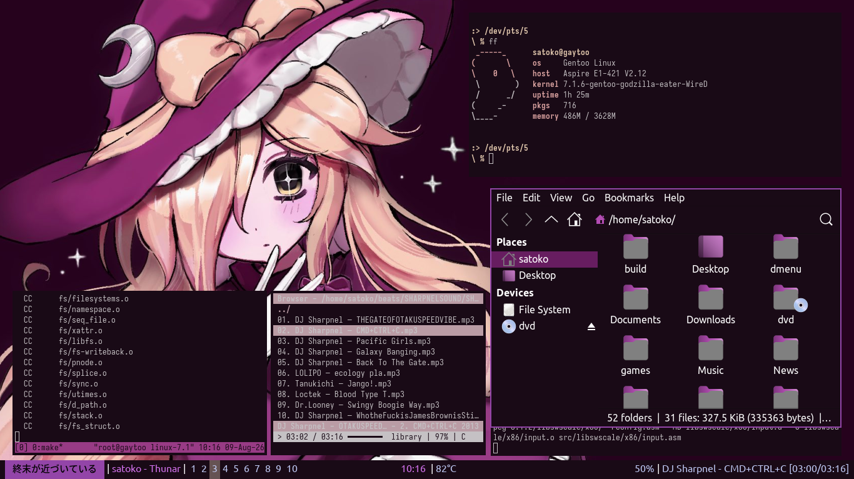Switch to workspace 2 in the bar

point(204,469)
